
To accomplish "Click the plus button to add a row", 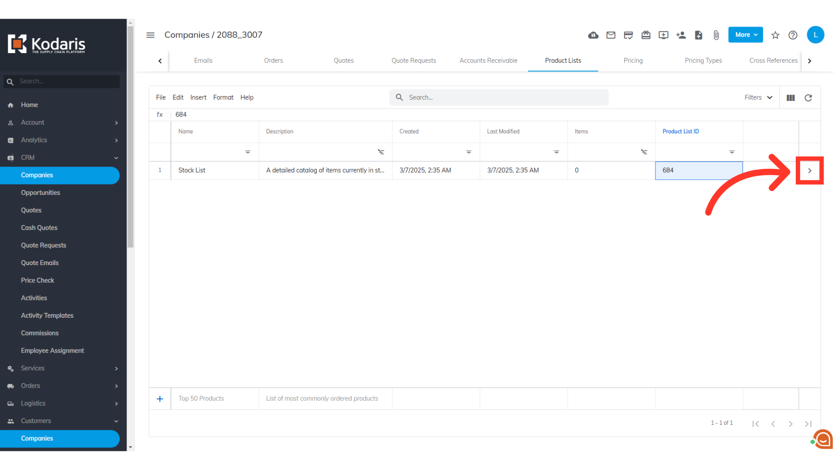I will [160, 399].
